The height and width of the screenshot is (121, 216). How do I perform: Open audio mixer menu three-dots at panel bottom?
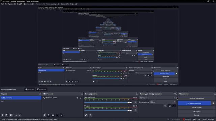pyautogui.click(x=91, y=115)
